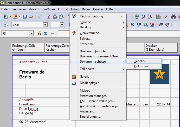
Task: Apply standard number format icon
Action: pyautogui.click(x=139, y=24)
